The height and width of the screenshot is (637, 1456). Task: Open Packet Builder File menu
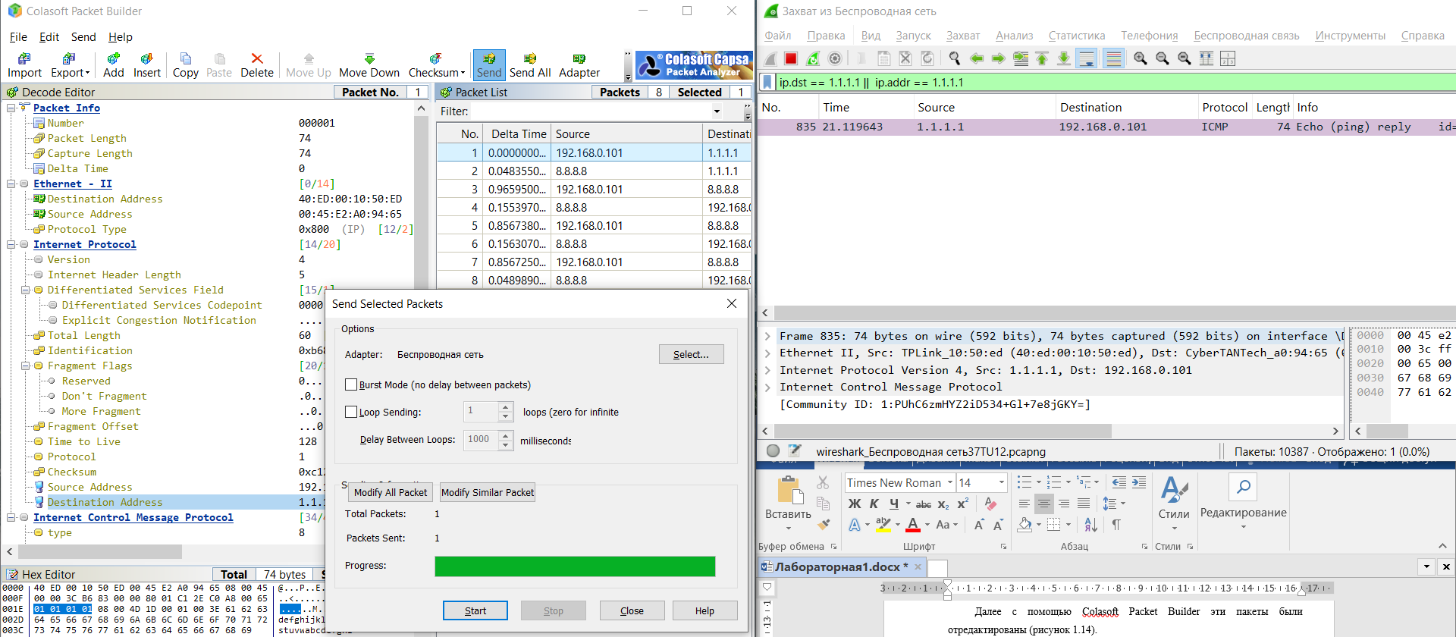pyautogui.click(x=18, y=37)
